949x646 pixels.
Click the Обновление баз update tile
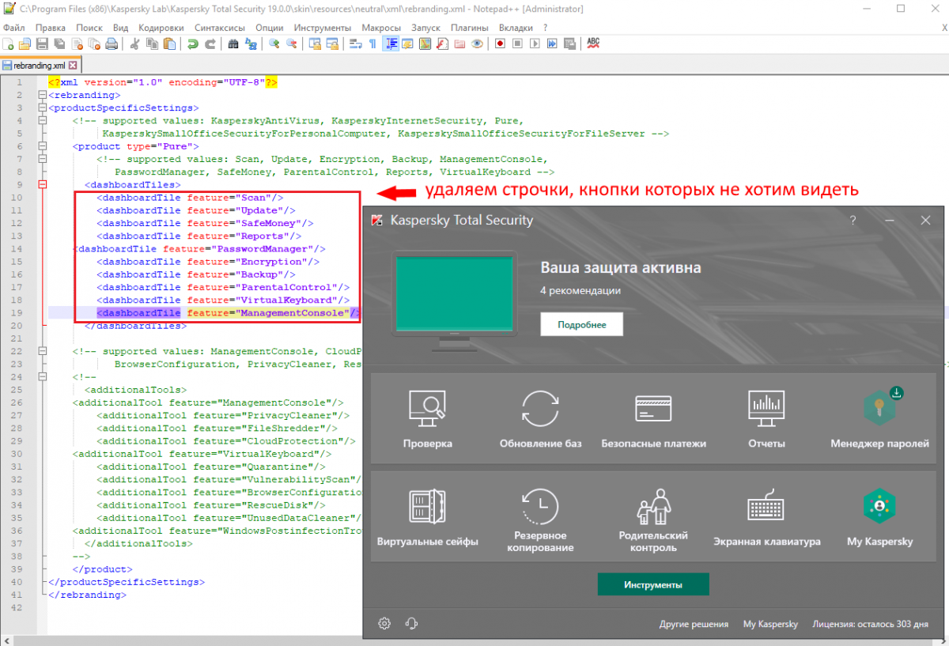pyautogui.click(x=540, y=420)
